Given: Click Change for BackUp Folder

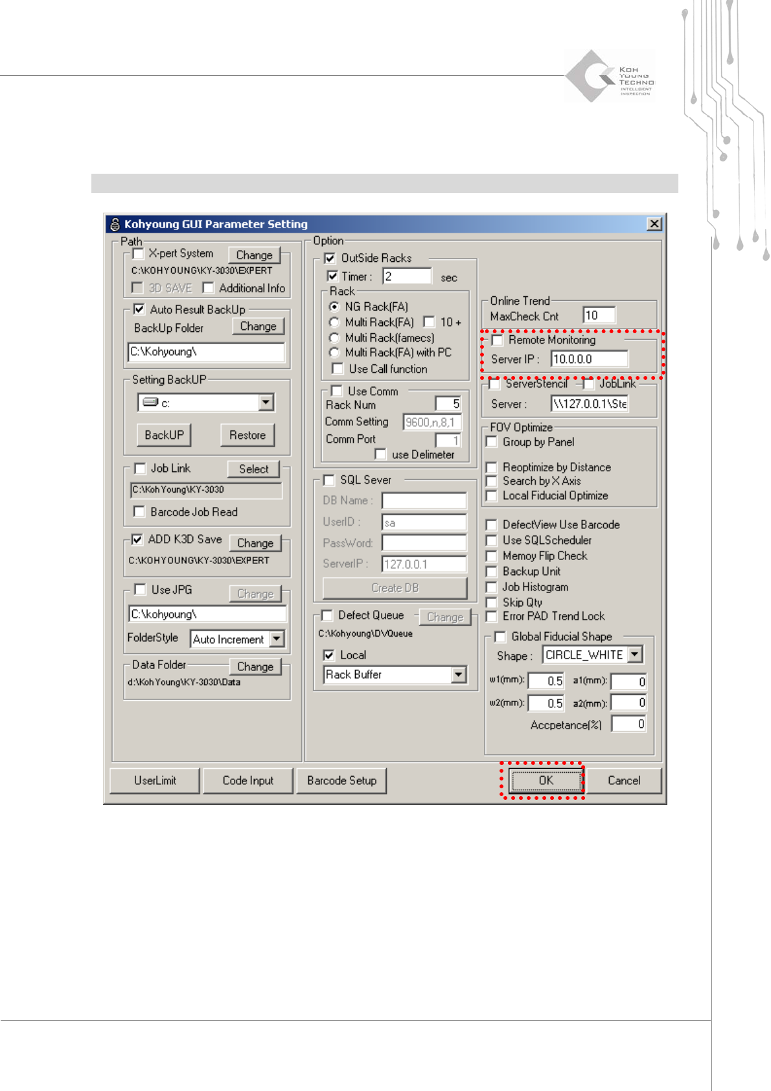Looking at the screenshot, I should point(259,327).
